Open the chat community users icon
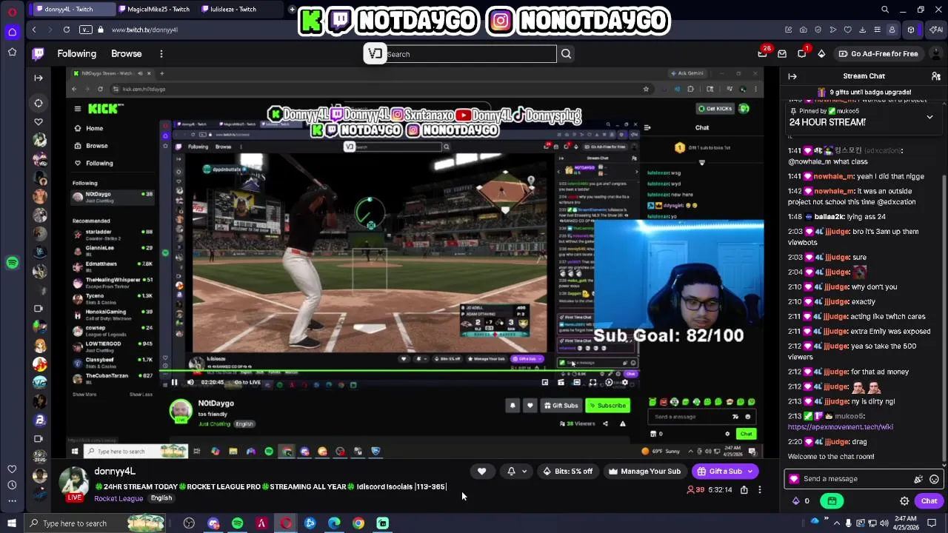This screenshot has width=948, height=533. tap(936, 76)
